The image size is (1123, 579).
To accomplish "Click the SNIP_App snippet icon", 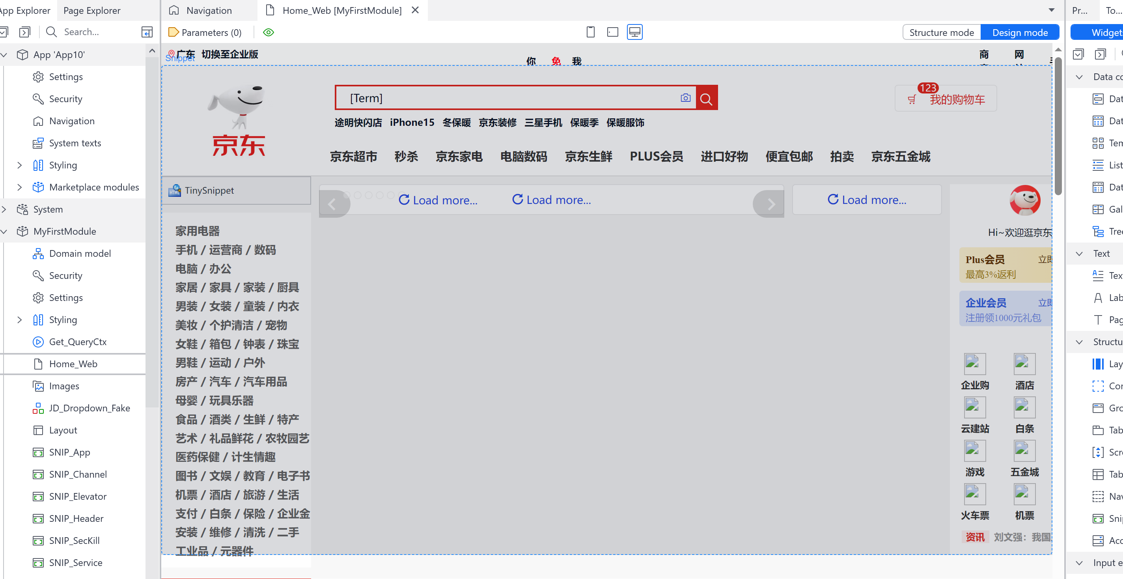I will pyautogui.click(x=38, y=452).
